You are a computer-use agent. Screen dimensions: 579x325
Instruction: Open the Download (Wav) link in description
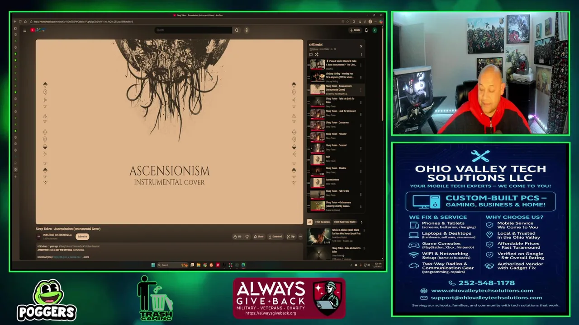pyautogui.click(x=67, y=257)
